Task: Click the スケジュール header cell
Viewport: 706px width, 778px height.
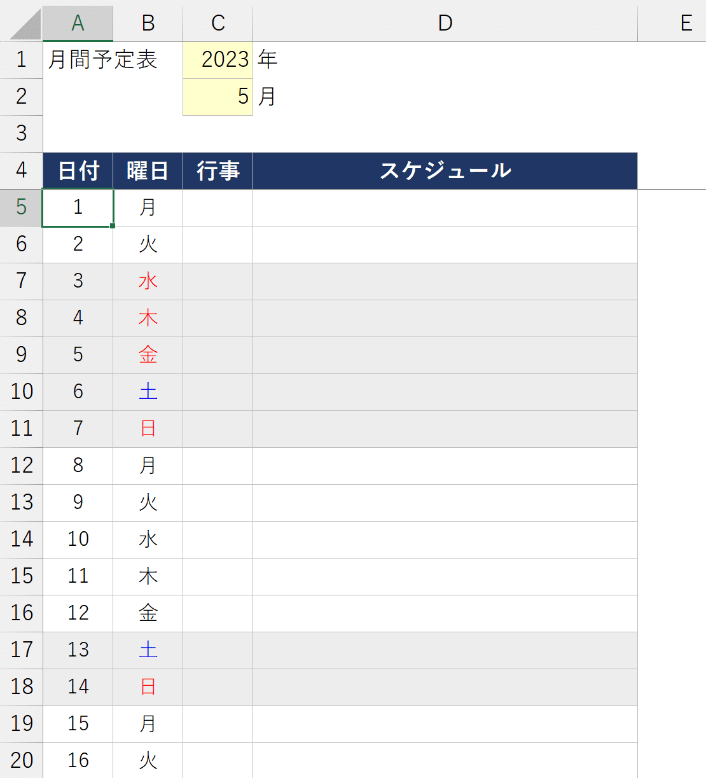Action: pos(445,170)
